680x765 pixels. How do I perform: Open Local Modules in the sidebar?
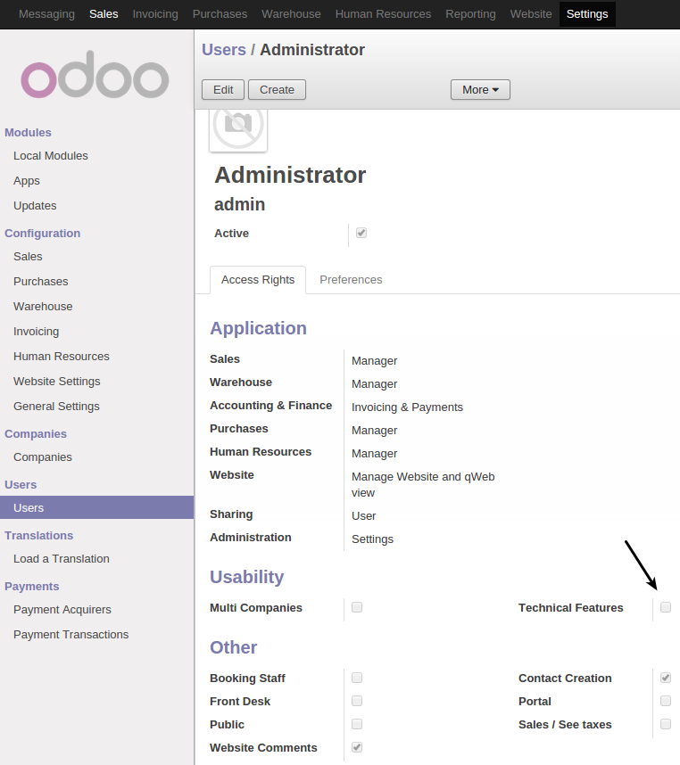pyautogui.click(x=51, y=156)
